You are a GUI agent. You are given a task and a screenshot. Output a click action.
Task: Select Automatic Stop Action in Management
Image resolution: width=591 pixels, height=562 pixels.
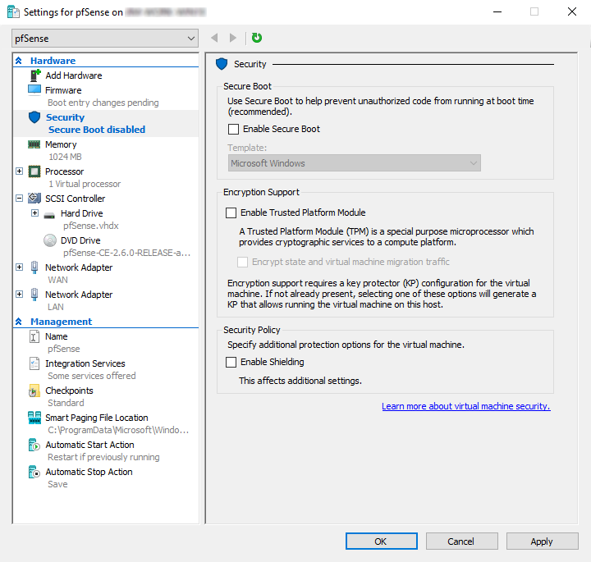[89, 472]
